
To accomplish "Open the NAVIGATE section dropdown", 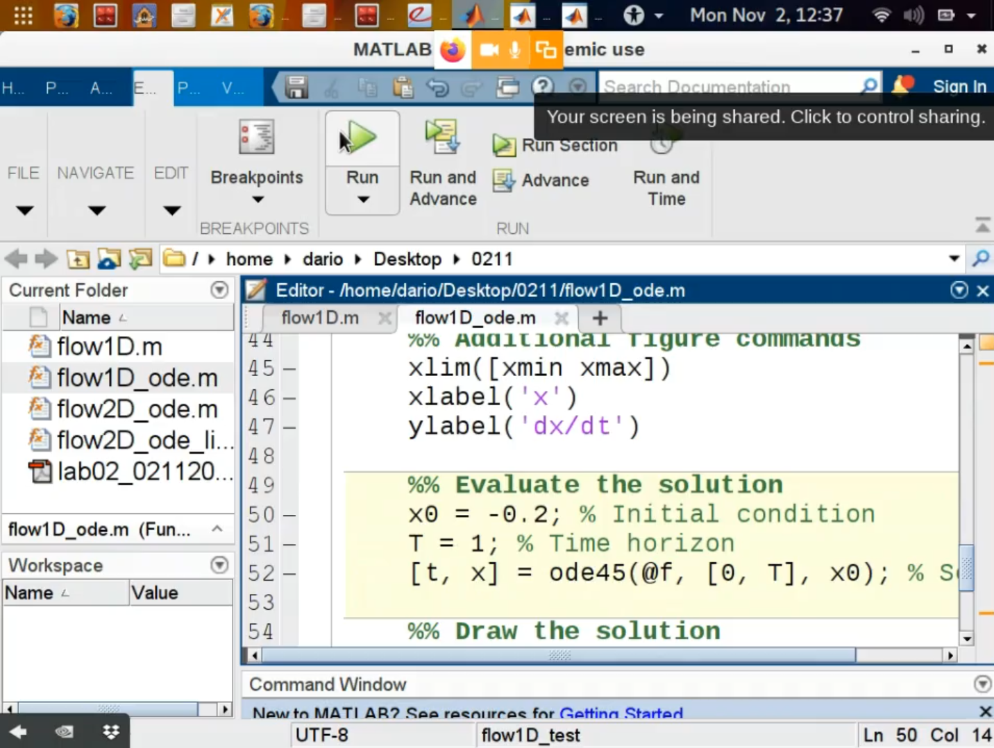I will 96,210.
